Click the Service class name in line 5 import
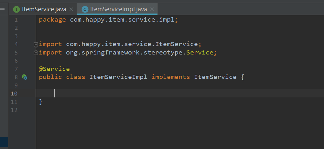Image resolution: width=324 pixels, height=149 pixels. pos(200,53)
